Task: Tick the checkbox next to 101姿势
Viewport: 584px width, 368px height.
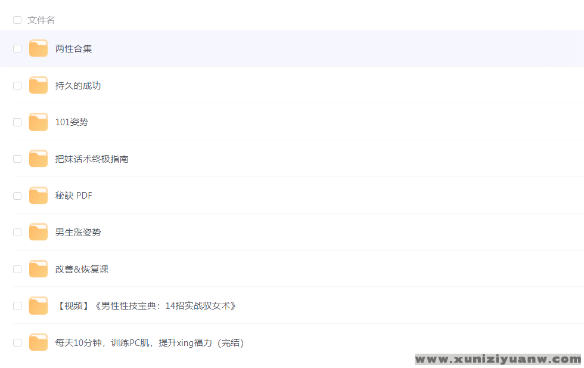Action: coord(17,122)
